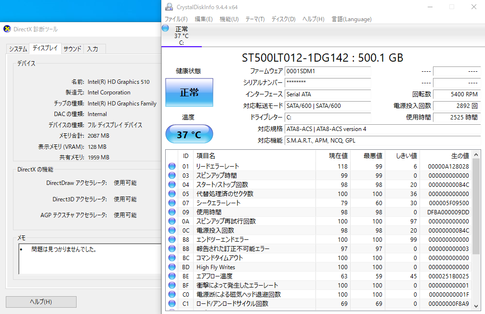Click raw value 0000251B0025
Image resolution: width=485 pixels, height=314 pixels.
(x=448, y=276)
